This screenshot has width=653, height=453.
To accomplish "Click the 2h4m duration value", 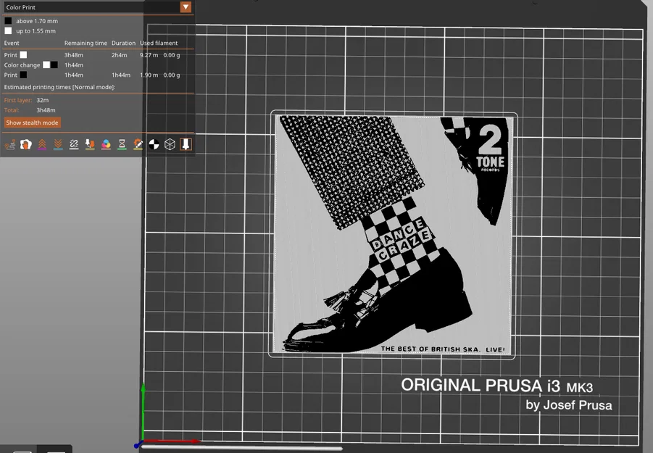I will click(119, 55).
